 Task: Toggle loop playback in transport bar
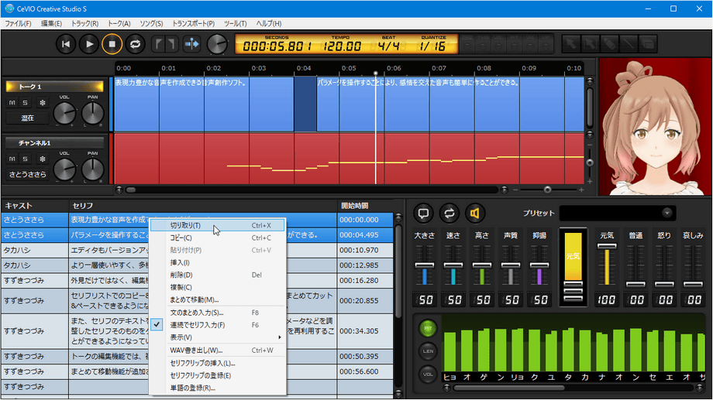(135, 44)
